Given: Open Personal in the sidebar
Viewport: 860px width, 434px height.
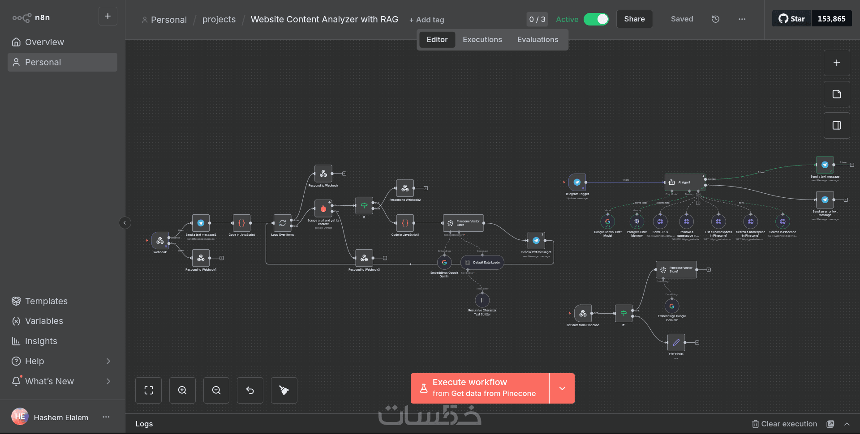Looking at the screenshot, I should point(62,62).
